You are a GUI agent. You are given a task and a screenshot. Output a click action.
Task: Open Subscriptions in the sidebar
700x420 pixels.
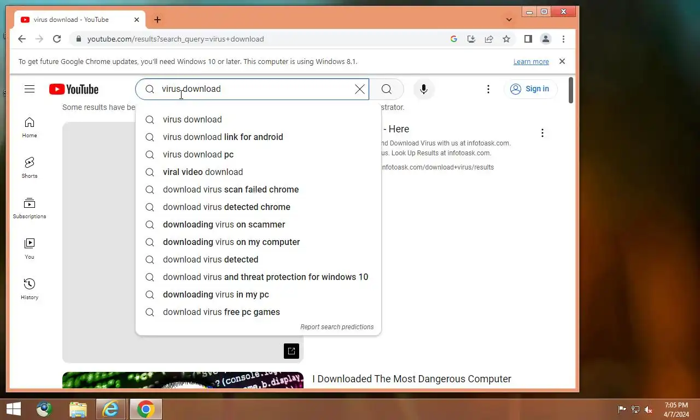coord(30,208)
